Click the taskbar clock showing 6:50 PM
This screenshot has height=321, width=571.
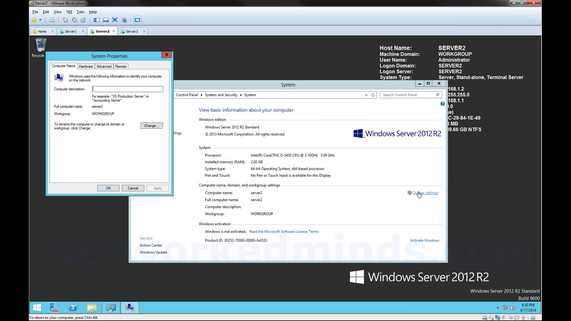pyautogui.click(x=528, y=308)
